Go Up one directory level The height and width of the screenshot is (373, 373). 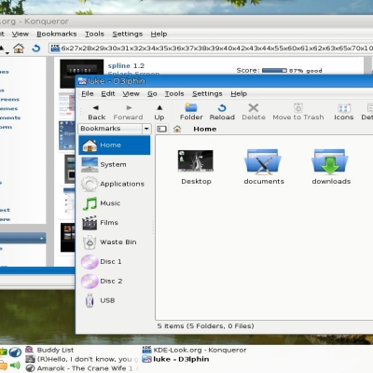(x=159, y=112)
